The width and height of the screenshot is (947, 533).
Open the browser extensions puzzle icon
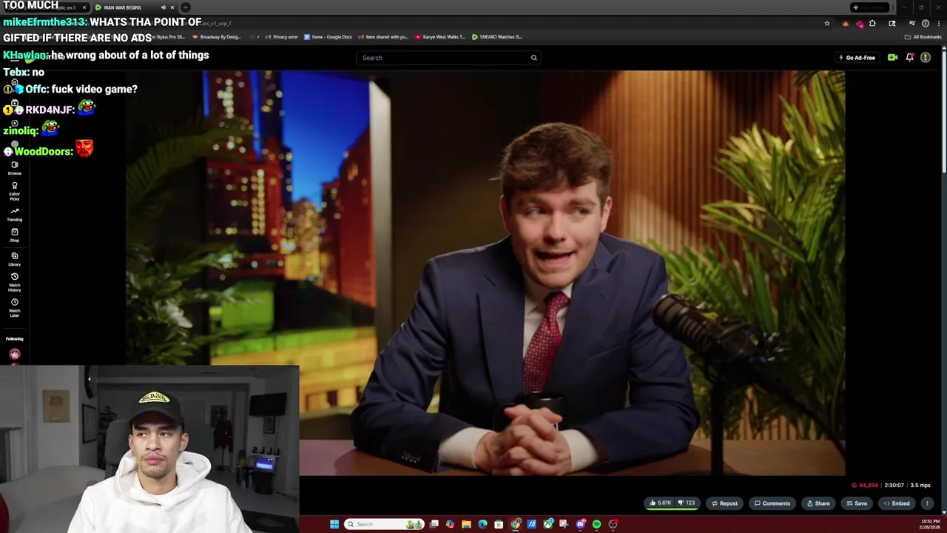pos(872,24)
